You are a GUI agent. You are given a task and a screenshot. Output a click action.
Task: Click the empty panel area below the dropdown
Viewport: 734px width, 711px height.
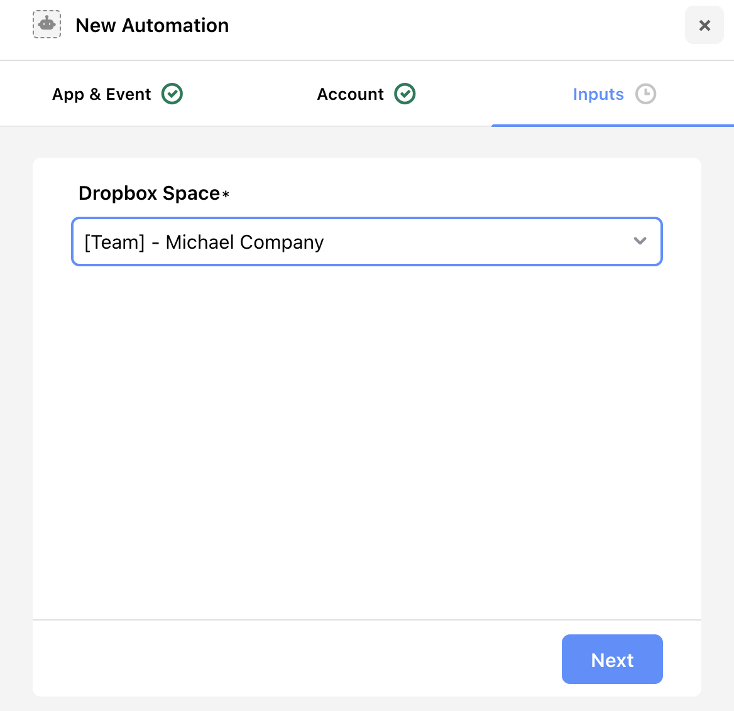point(366,440)
